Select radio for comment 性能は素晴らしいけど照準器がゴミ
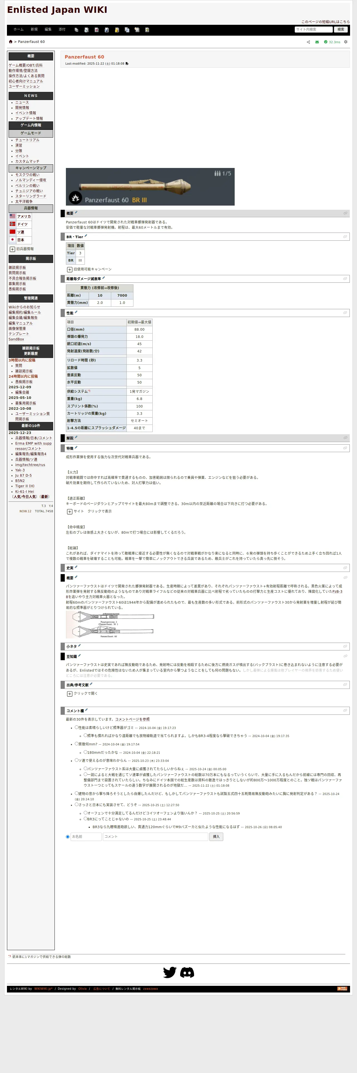The width and height of the screenshot is (357, 1073). (76, 727)
